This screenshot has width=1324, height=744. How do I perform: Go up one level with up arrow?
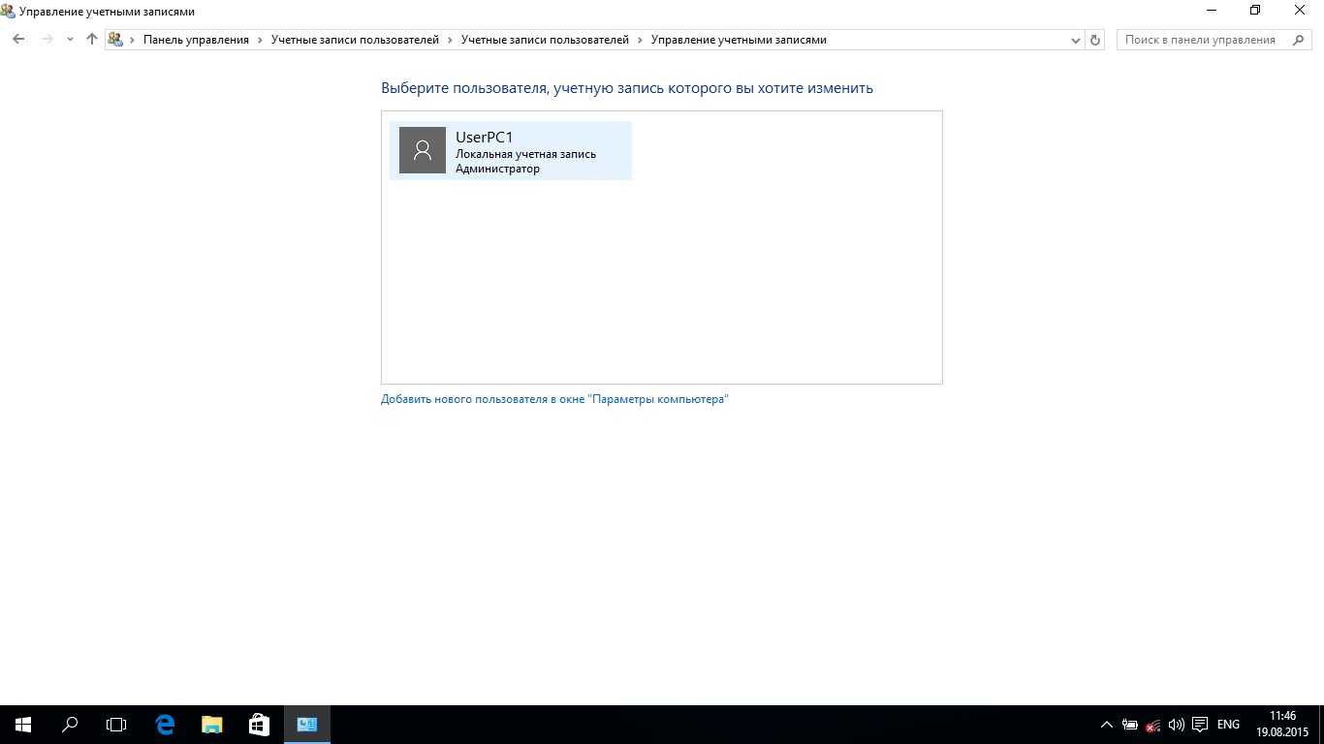[x=92, y=40]
